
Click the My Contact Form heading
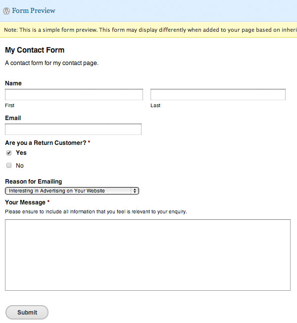(x=35, y=50)
